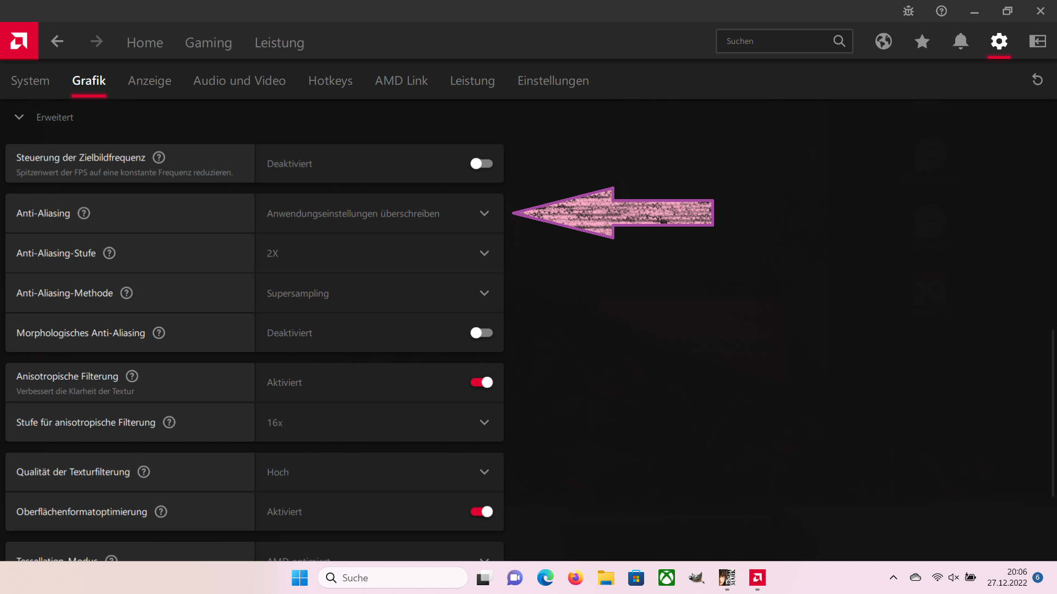The height and width of the screenshot is (594, 1057).
Task: Open the web browser globe icon
Action: click(884, 41)
